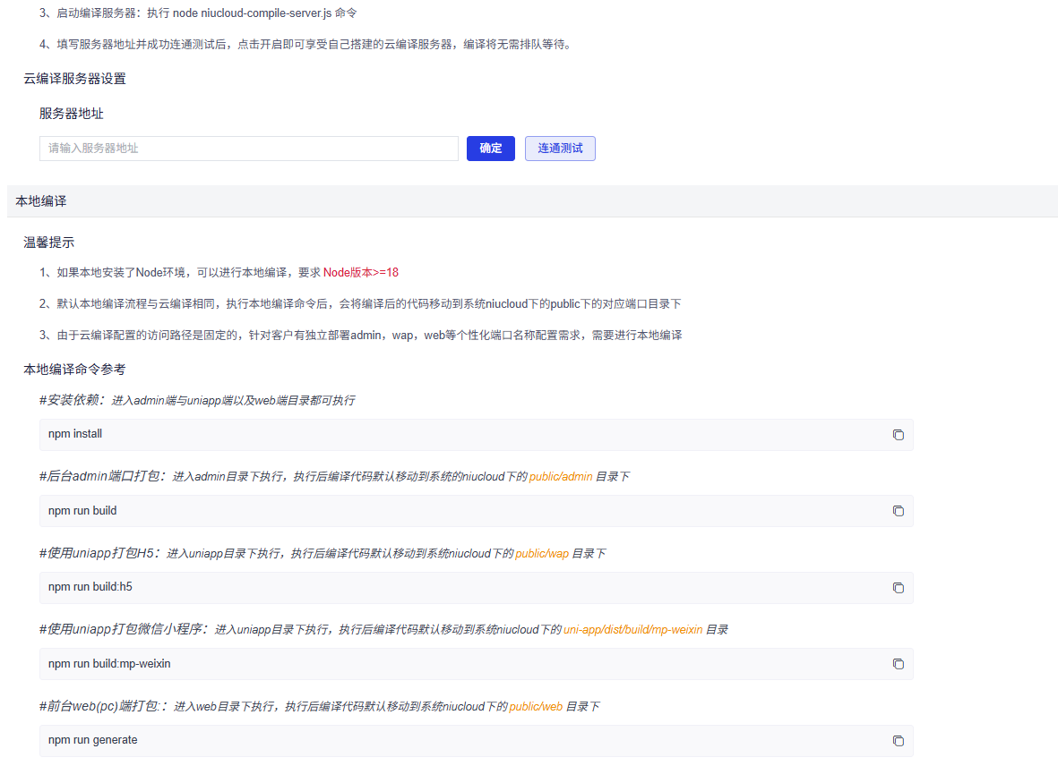This screenshot has height=766, width=1058.
Task: Click the 云编译服务器设置 heading
Action: tap(74, 79)
